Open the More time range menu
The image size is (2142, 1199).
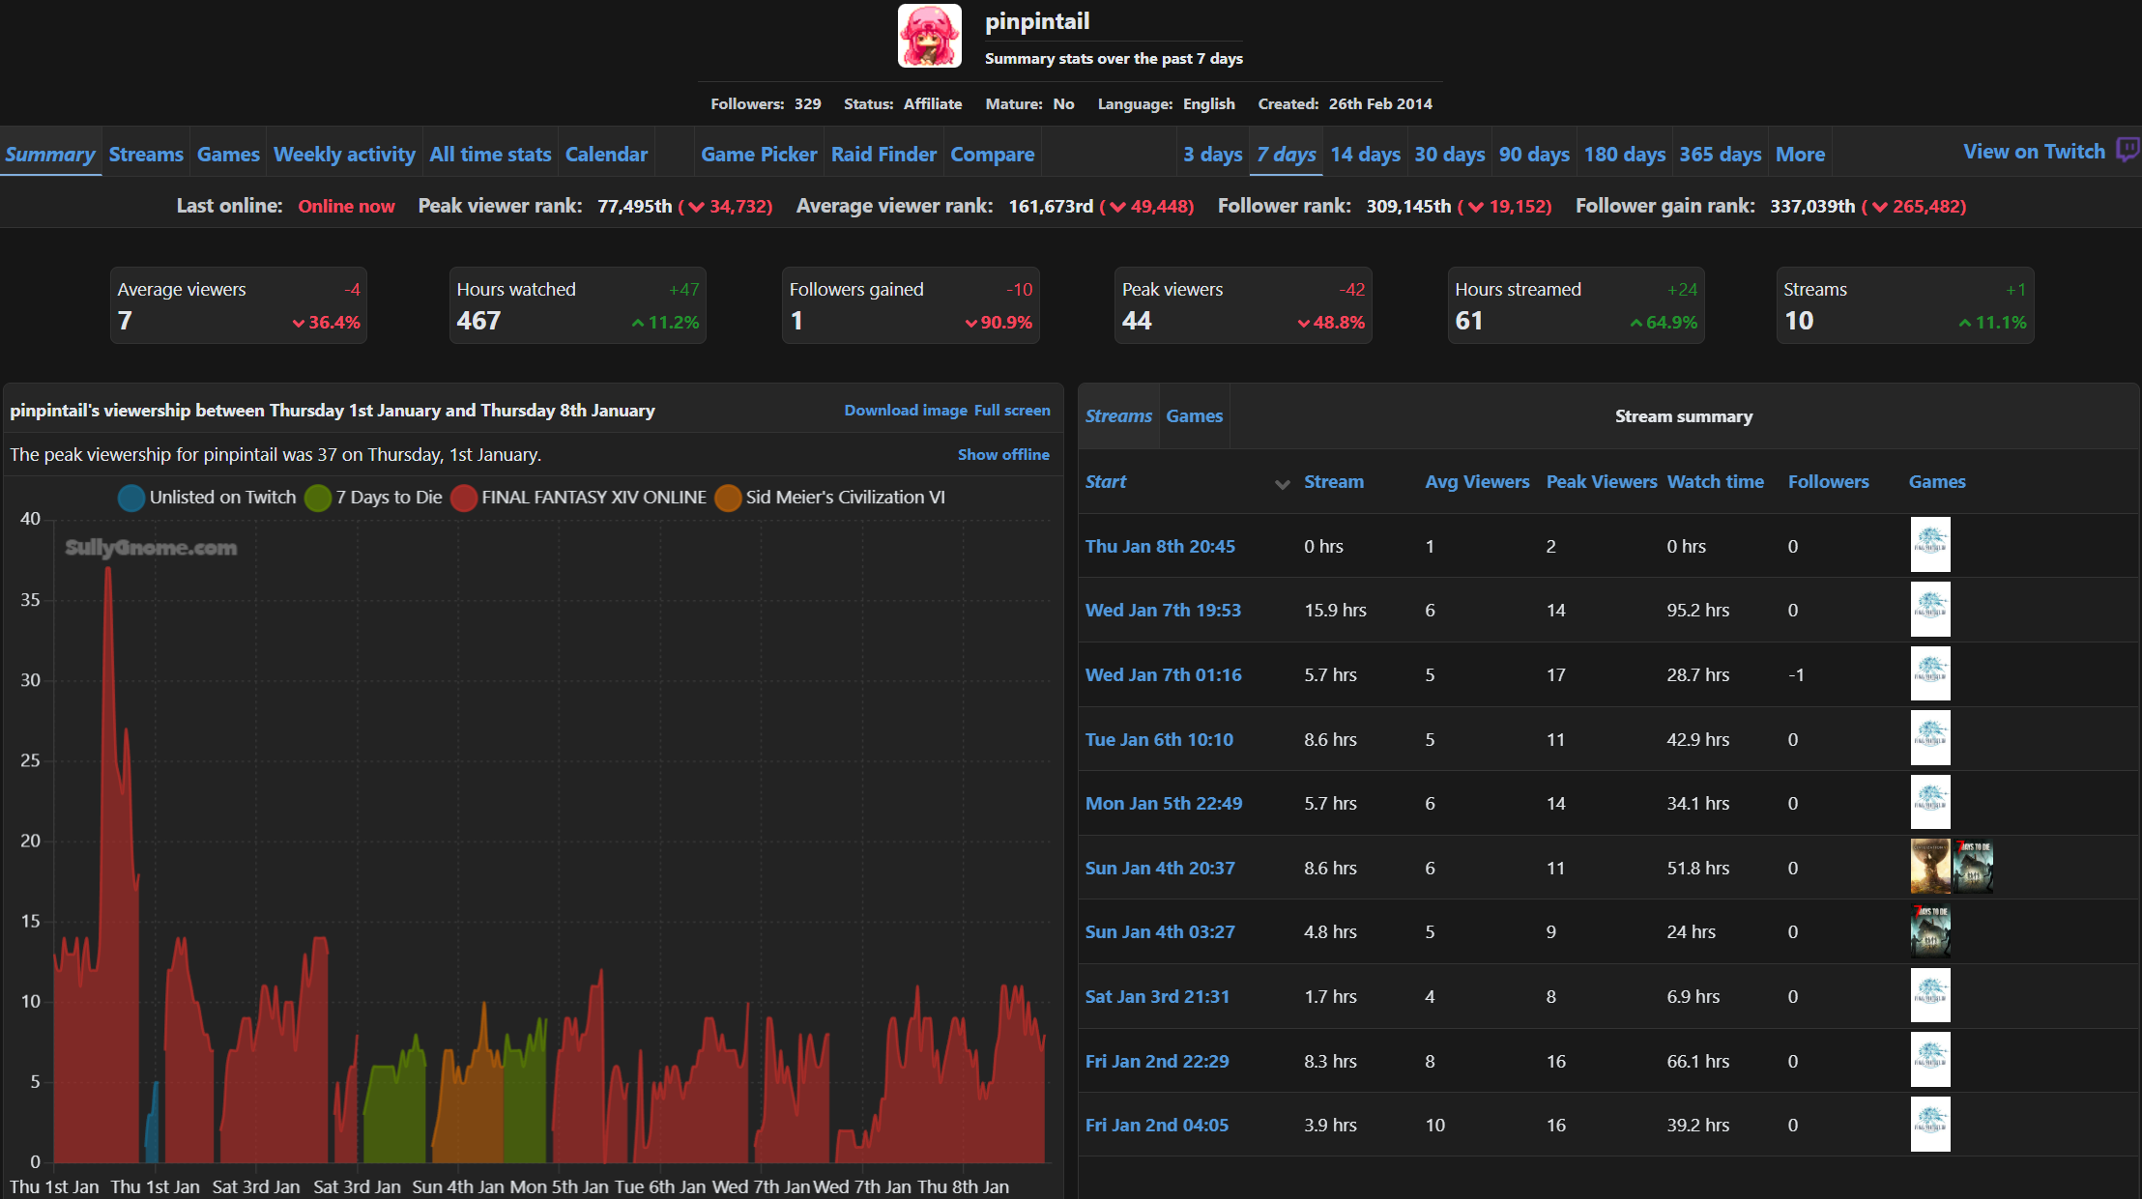[1799, 155]
